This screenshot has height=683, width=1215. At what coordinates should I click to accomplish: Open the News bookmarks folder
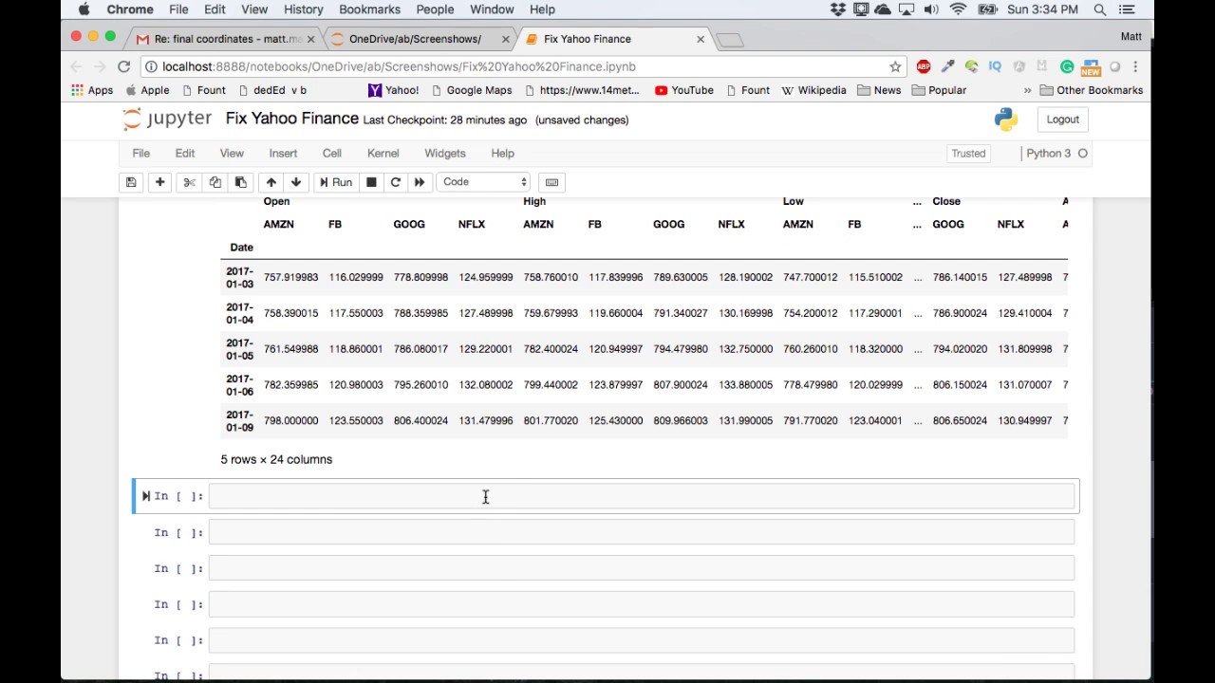click(x=879, y=90)
